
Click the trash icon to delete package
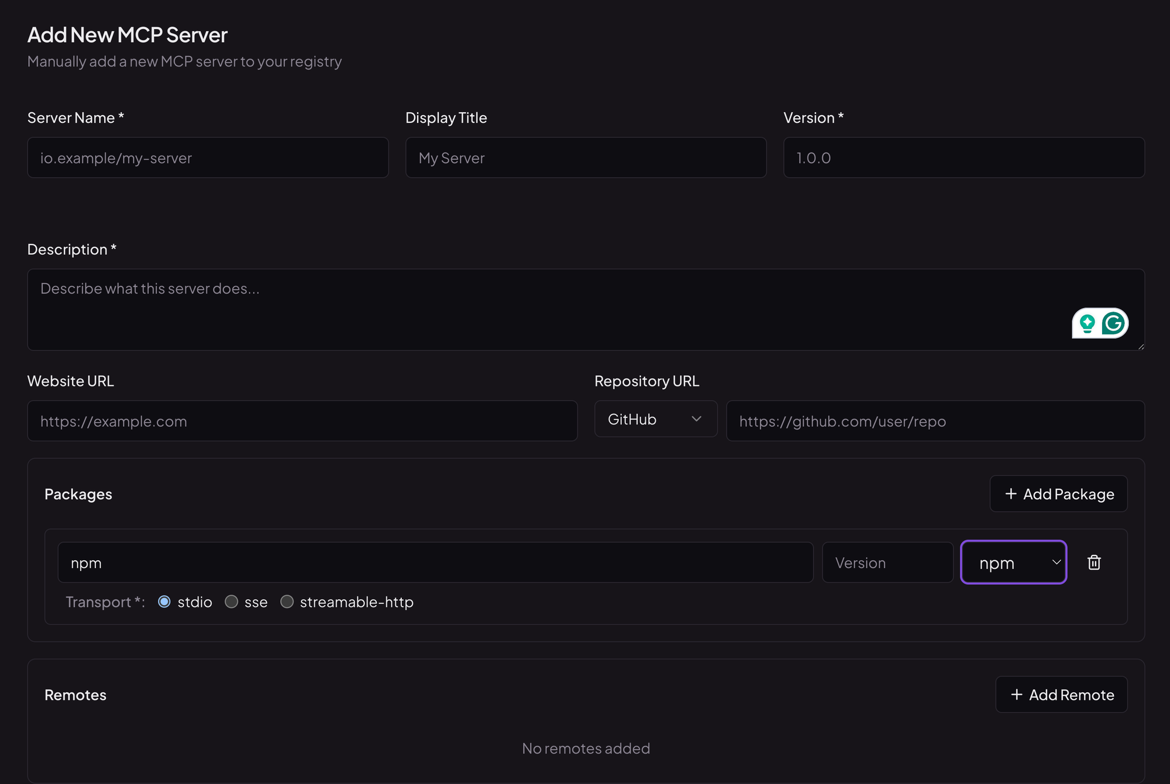coord(1094,562)
